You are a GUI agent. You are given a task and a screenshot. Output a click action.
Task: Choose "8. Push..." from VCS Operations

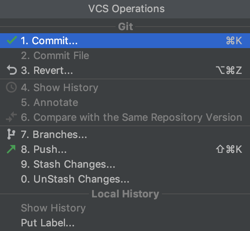coord(44,150)
